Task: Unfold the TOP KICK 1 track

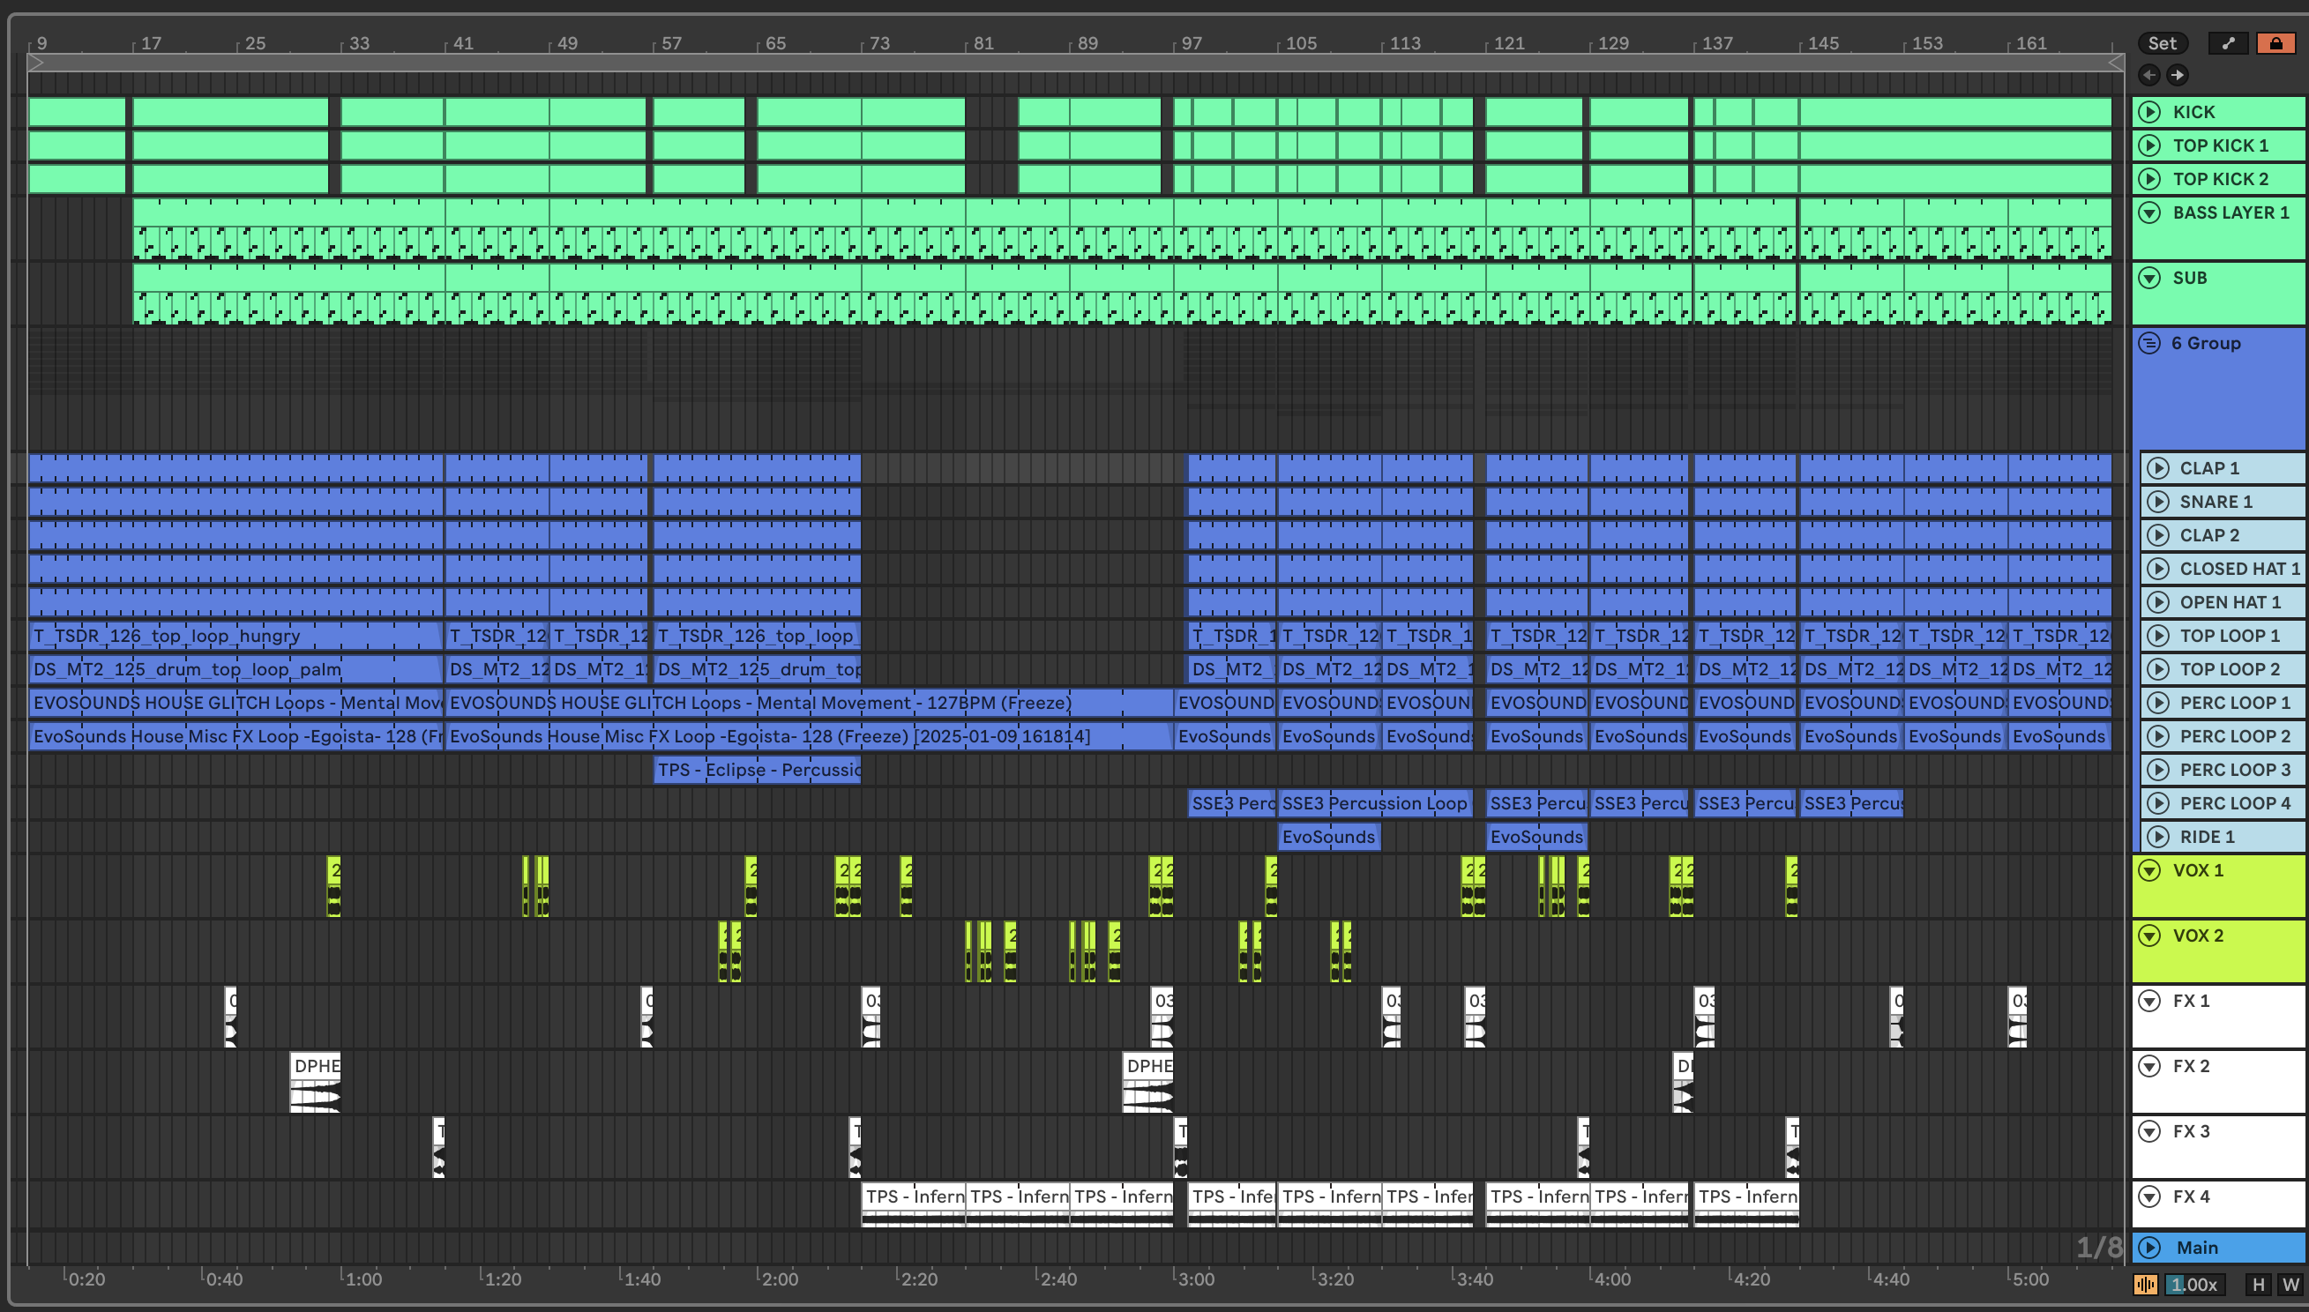Action: (2149, 145)
